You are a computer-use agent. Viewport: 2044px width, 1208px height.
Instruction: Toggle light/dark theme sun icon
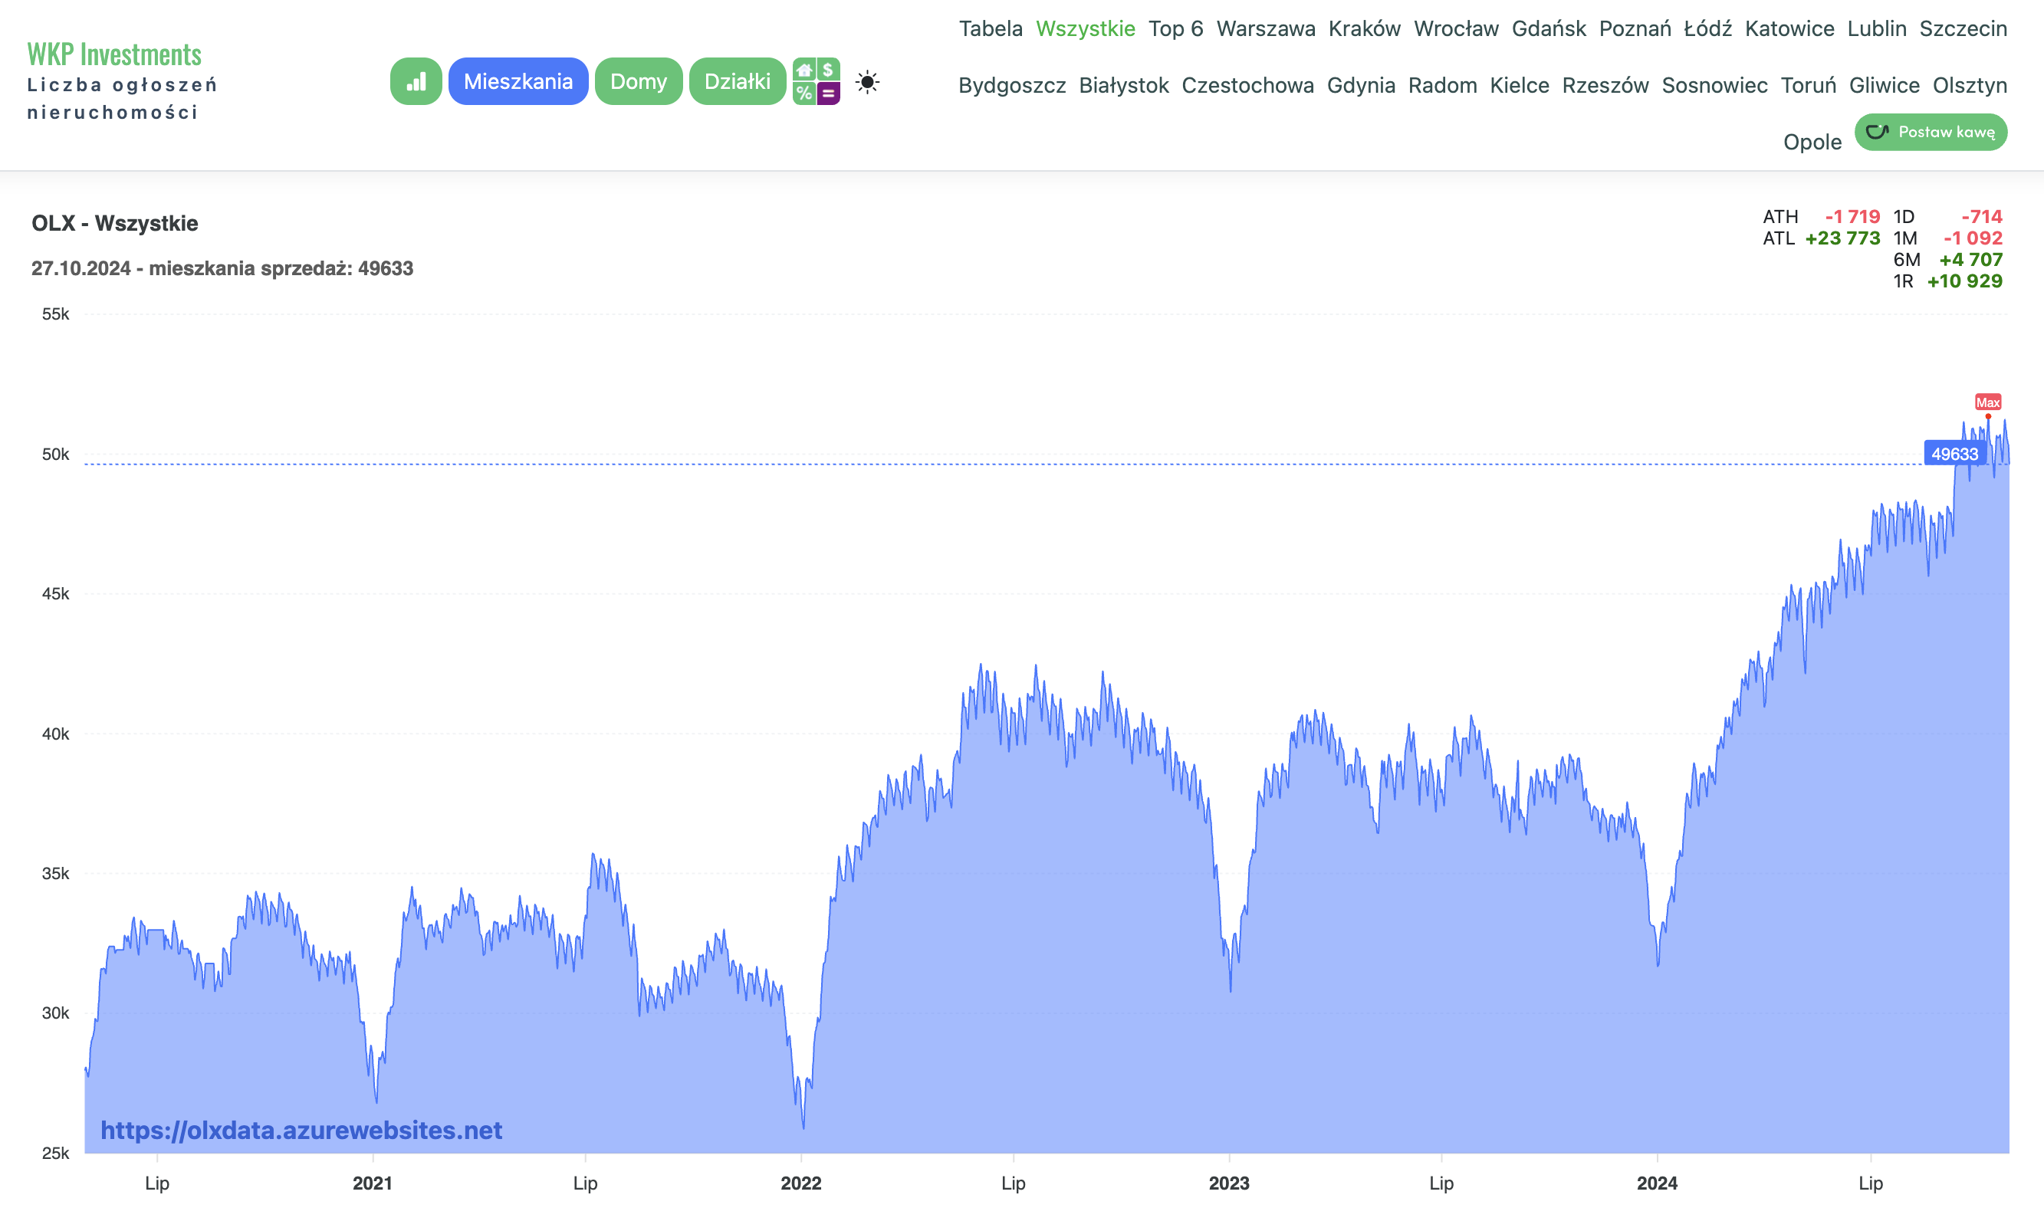click(868, 82)
